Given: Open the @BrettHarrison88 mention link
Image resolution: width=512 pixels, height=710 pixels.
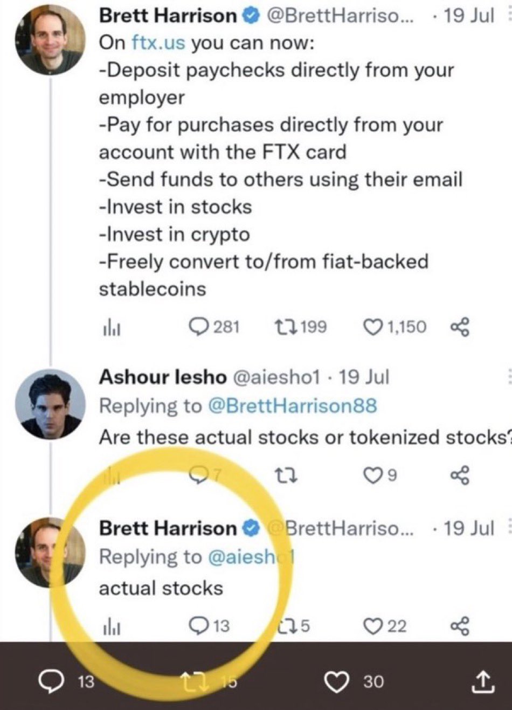Looking at the screenshot, I should tap(292, 405).
